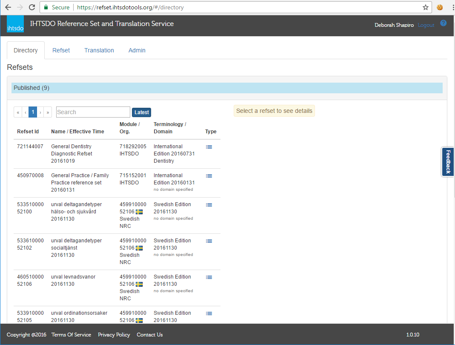
Task: Click the ihtsdo logo
Action: (15, 24)
